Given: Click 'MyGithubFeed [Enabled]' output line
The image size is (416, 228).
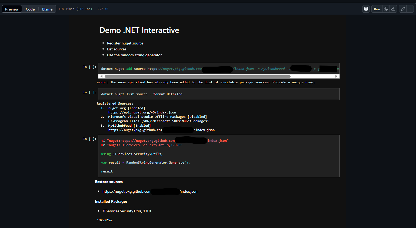Looking at the screenshot, I should (x=129, y=126).
